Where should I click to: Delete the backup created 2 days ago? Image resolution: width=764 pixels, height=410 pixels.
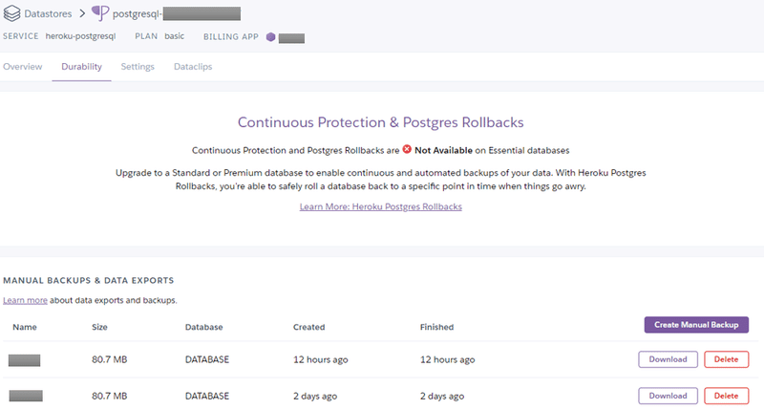point(727,396)
